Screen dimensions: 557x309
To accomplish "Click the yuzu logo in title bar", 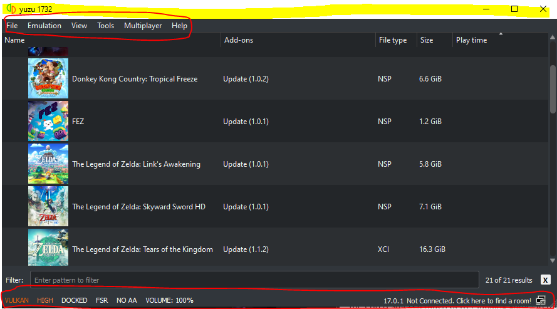I will pos(11,9).
